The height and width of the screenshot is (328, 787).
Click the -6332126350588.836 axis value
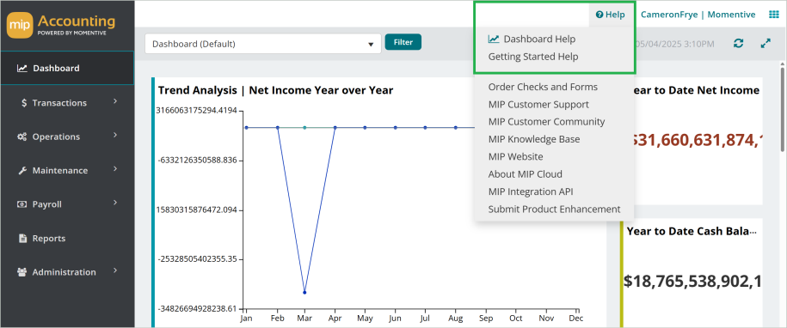click(x=197, y=161)
